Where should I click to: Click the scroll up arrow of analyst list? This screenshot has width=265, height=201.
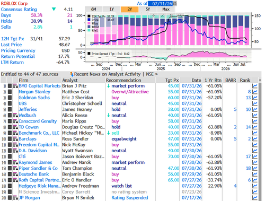click(x=260, y=80)
